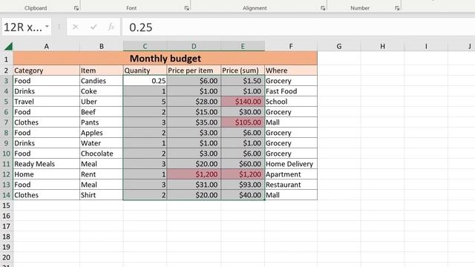The height and width of the screenshot is (267, 475).
Task: Select the Coke cell
Action: tap(102, 91)
